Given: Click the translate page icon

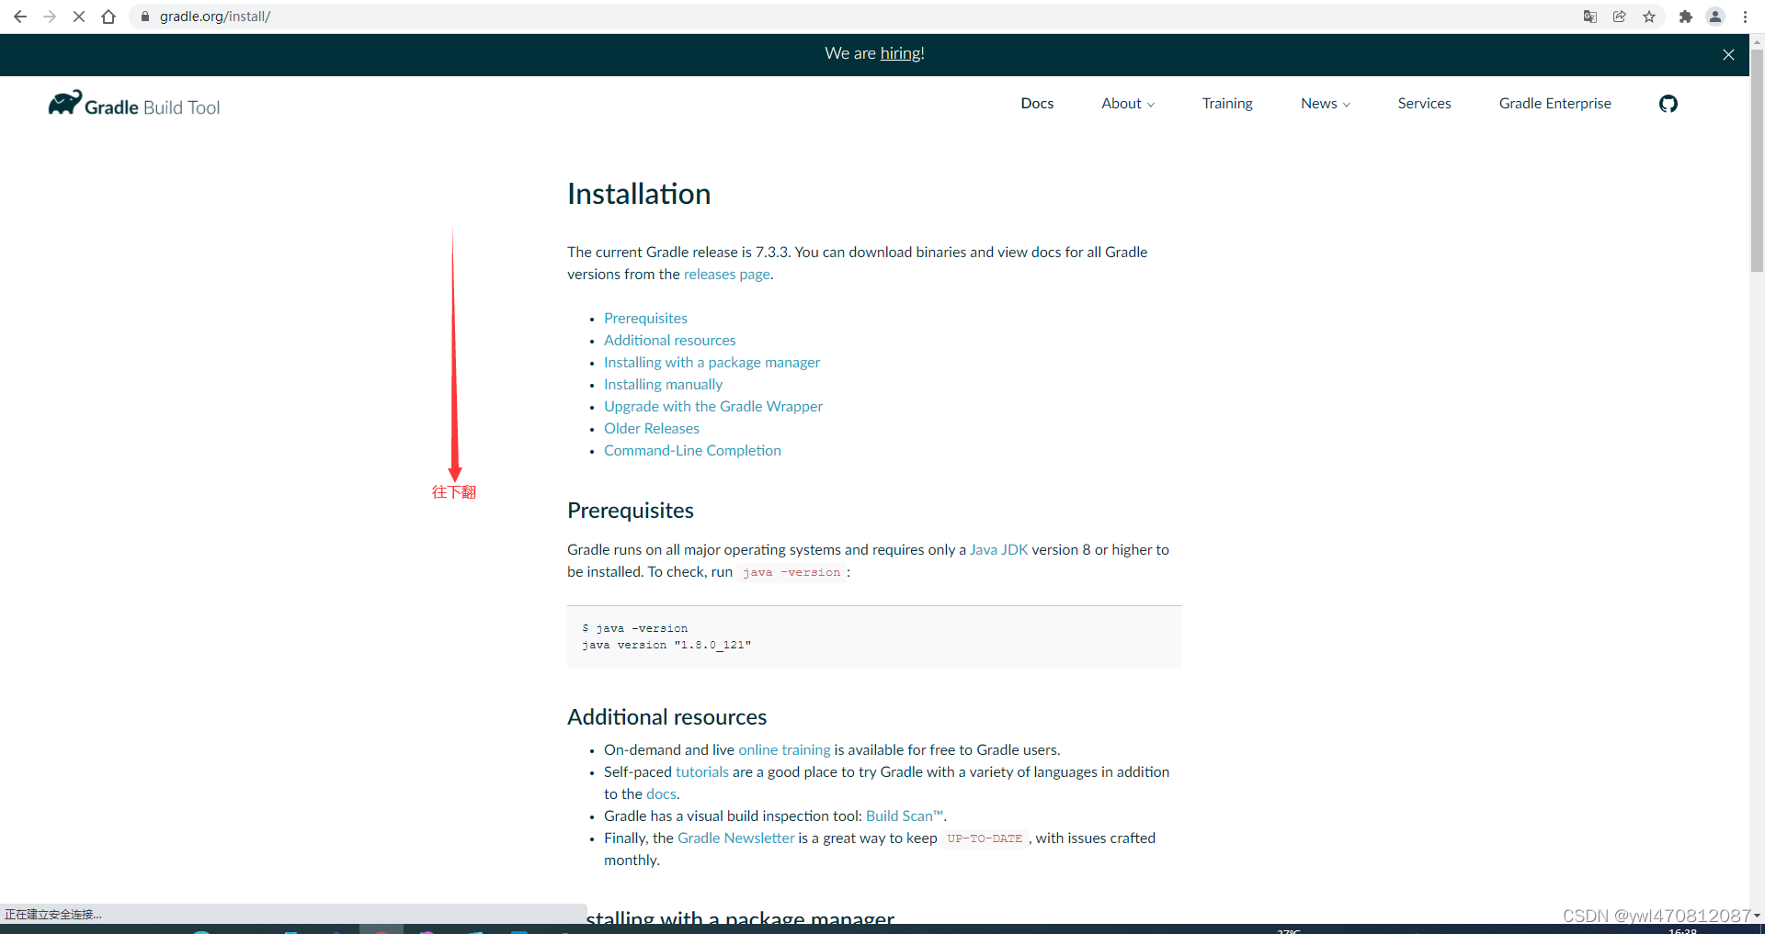Looking at the screenshot, I should [1590, 17].
